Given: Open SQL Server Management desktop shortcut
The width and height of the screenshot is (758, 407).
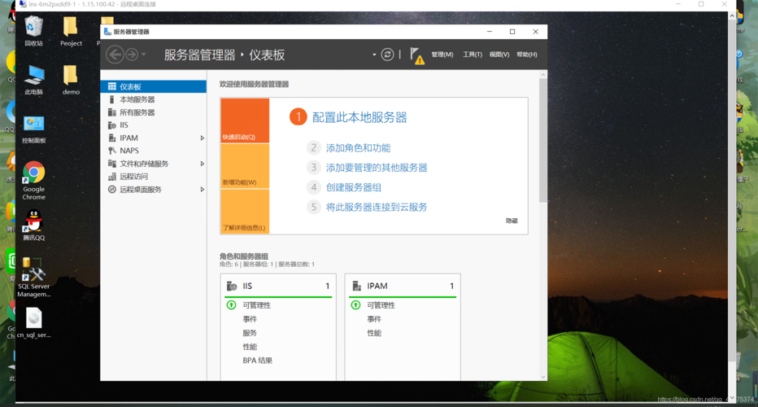Looking at the screenshot, I should coord(34,278).
